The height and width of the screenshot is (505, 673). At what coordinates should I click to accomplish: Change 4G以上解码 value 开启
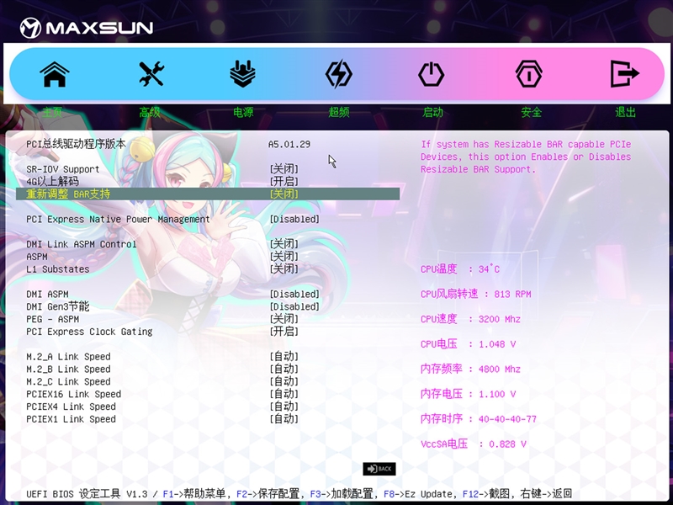point(284,182)
